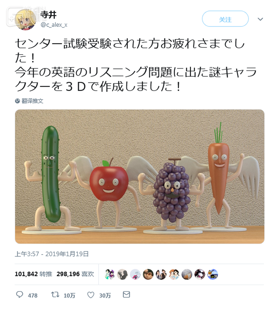View the 101,842 转推 retweets list
Image resolution: width=279 pixels, height=310 pixels.
coord(33,274)
